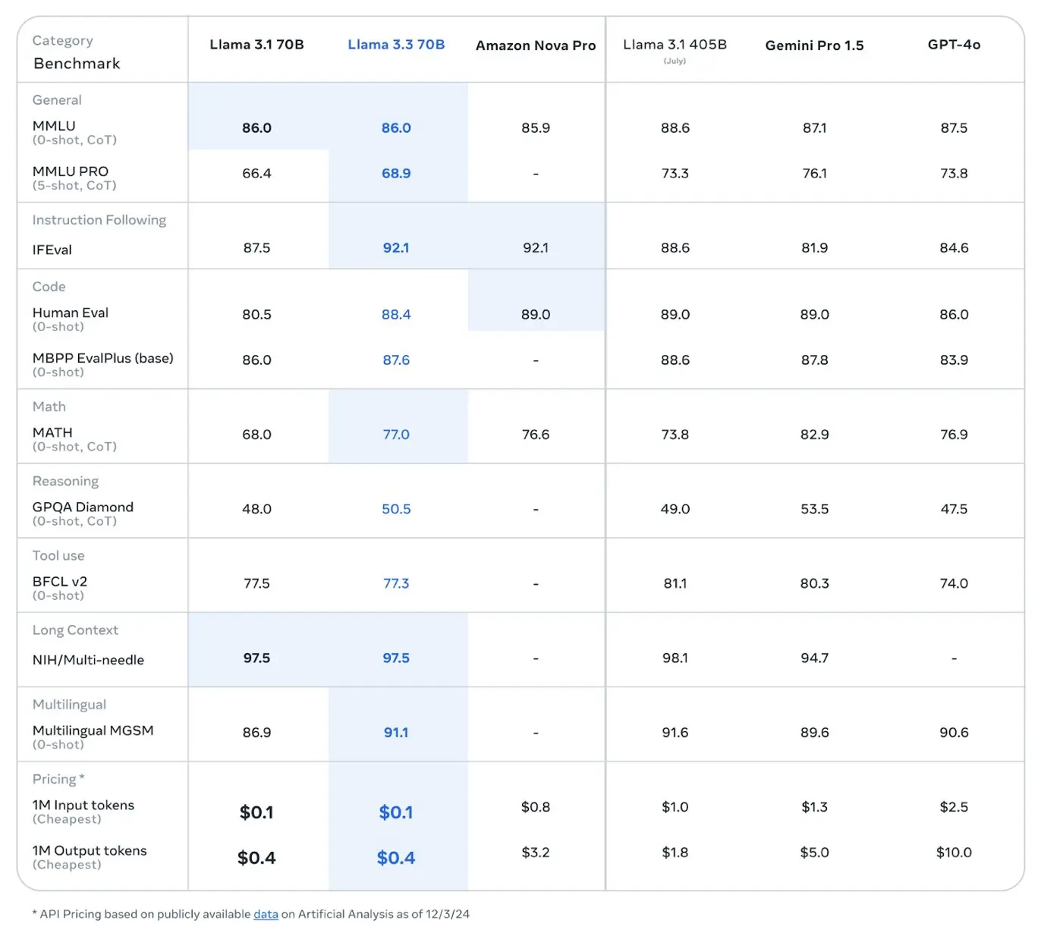Click Llama 3.3 70B MATH score 77.0
This screenshot has width=1041, height=936.
click(396, 435)
